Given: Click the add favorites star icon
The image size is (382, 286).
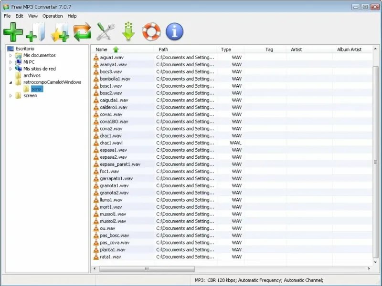Looking at the screenshot, I should (60, 32).
